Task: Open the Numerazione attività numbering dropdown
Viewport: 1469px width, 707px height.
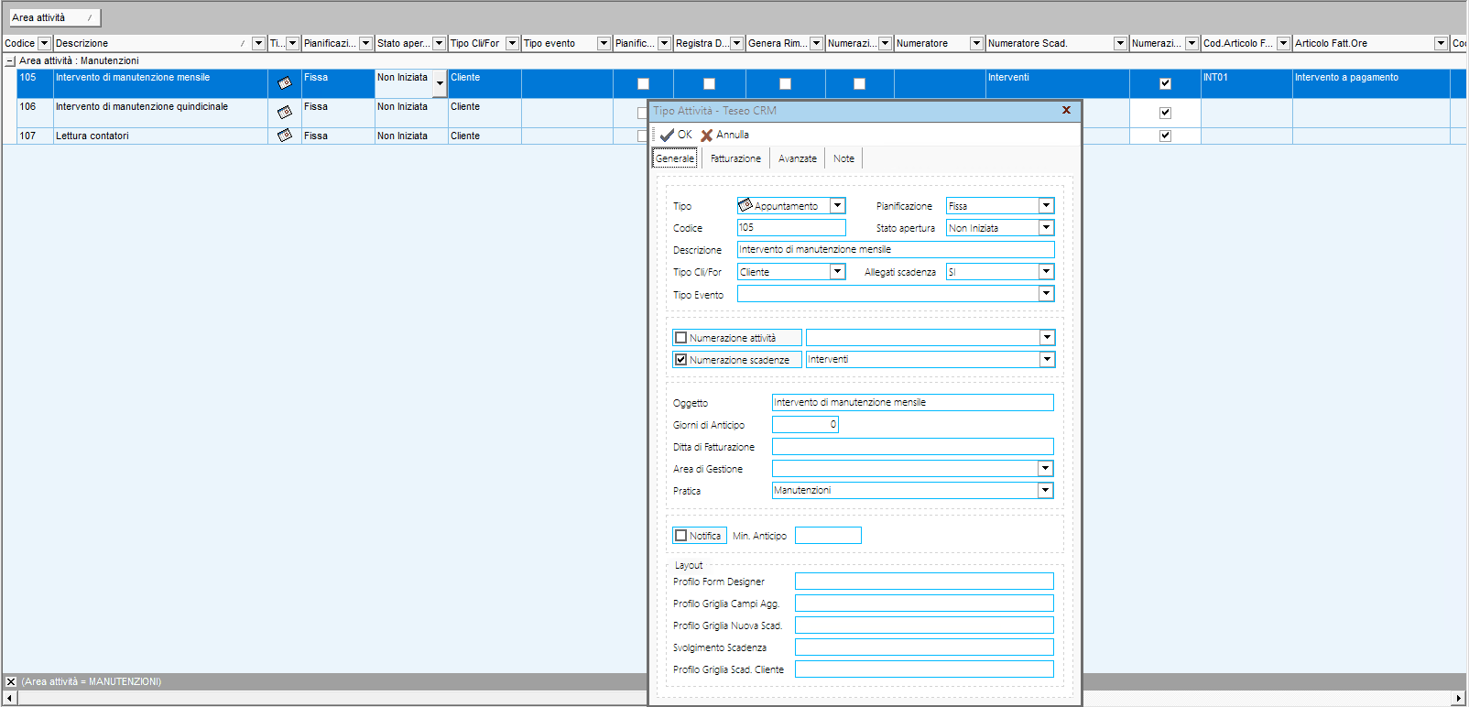Action: coord(1047,338)
